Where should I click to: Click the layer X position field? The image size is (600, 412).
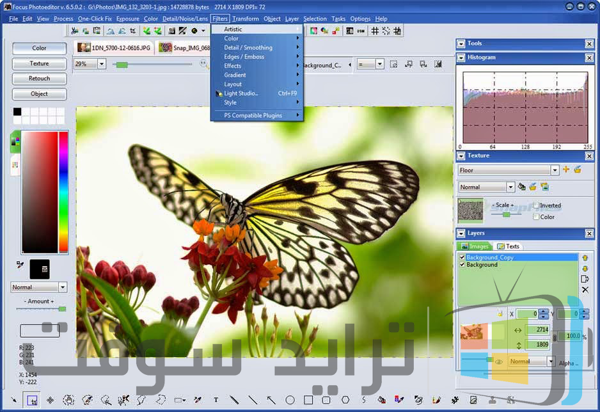pyautogui.click(x=528, y=314)
